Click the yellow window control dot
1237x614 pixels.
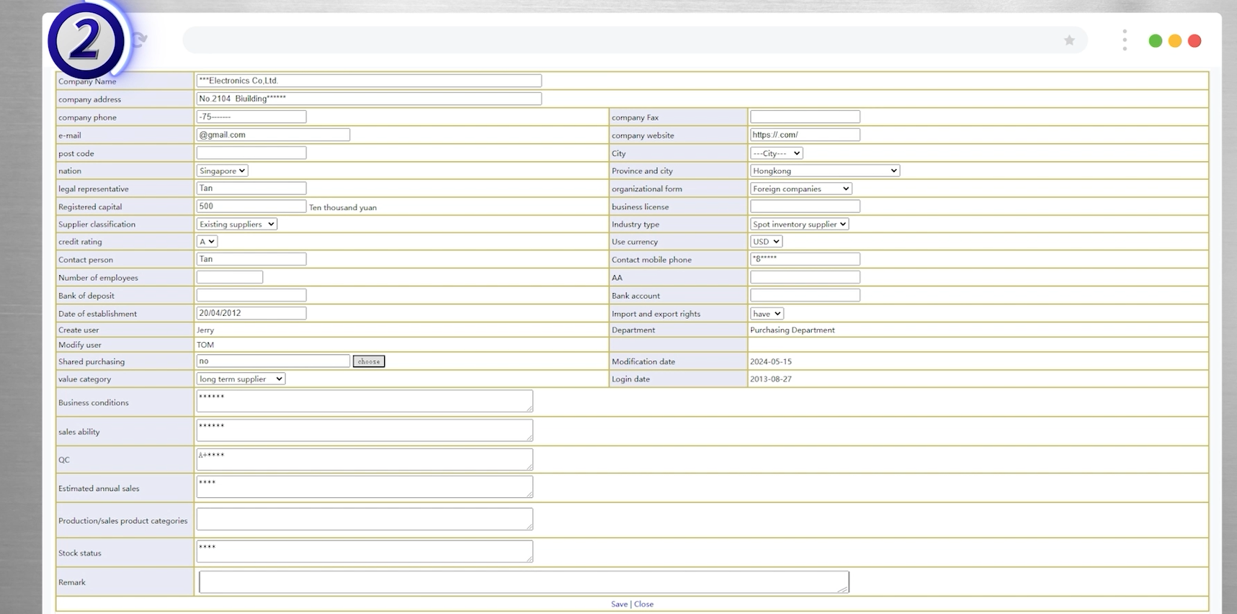1174,41
